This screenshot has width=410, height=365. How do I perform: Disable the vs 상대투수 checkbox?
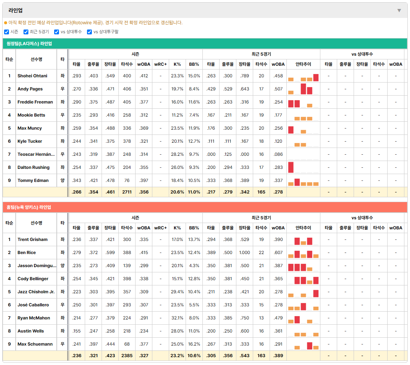(x=56, y=32)
